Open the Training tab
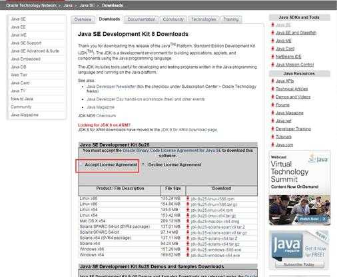Viewport: 337px width, 277px height. [231, 19]
